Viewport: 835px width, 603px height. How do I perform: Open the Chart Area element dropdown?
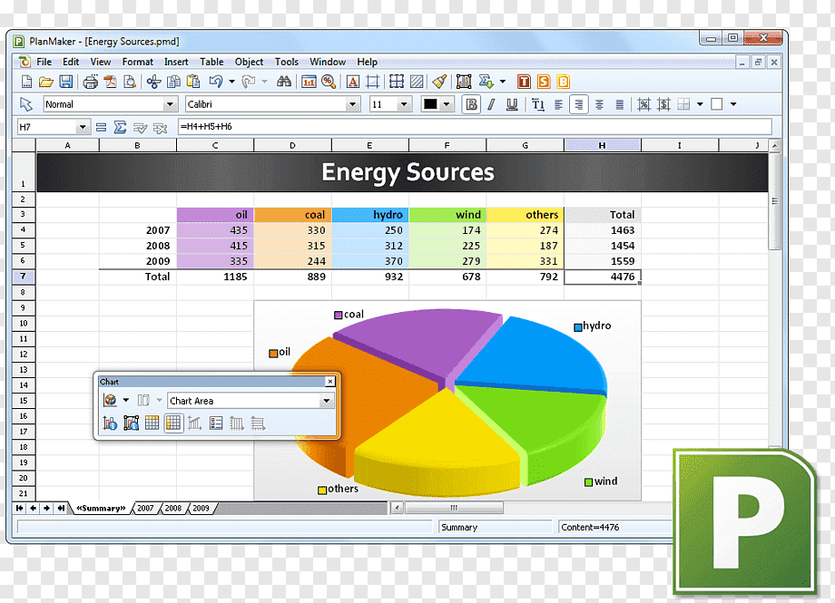click(327, 401)
